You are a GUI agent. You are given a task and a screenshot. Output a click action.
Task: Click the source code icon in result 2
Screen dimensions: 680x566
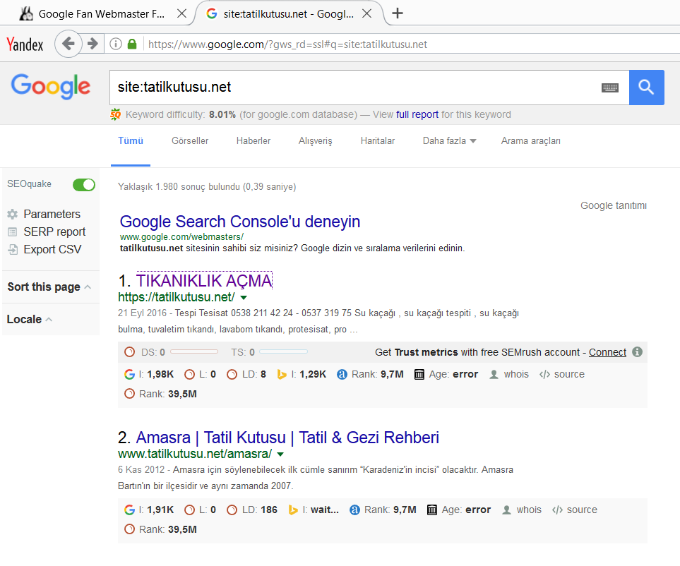pyautogui.click(x=557, y=510)
